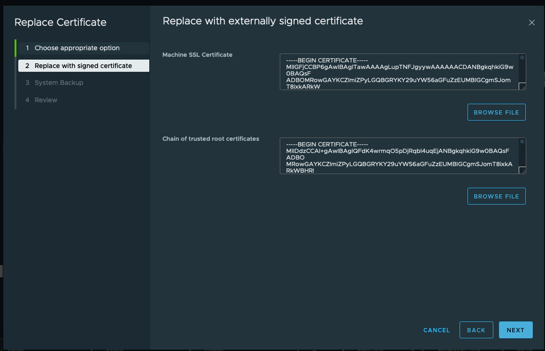Click the Machine SSL Certificate label
Image resolution: width=545 pixels, height=351 pixels.
point(197,55)
